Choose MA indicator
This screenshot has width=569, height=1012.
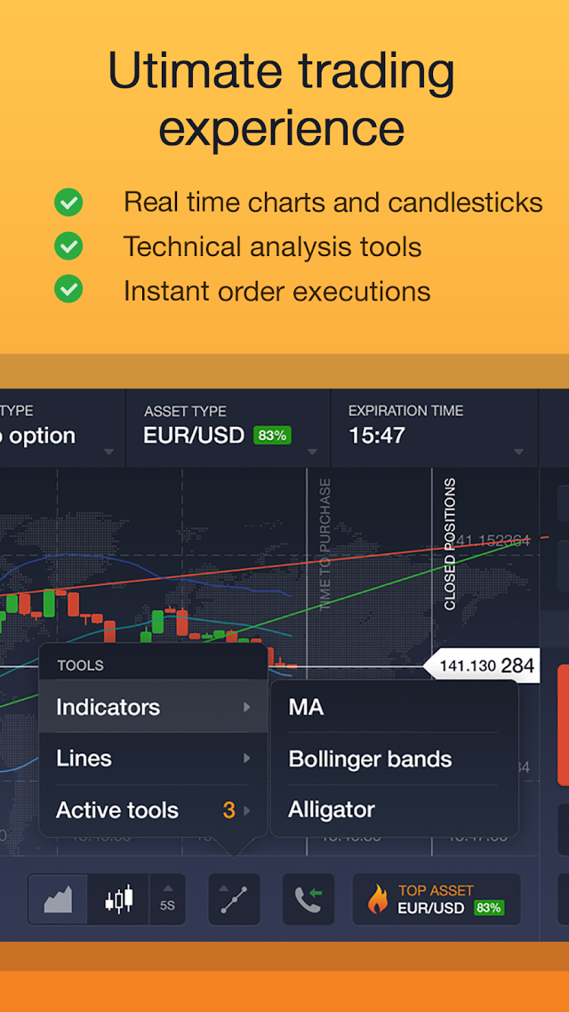394,707
